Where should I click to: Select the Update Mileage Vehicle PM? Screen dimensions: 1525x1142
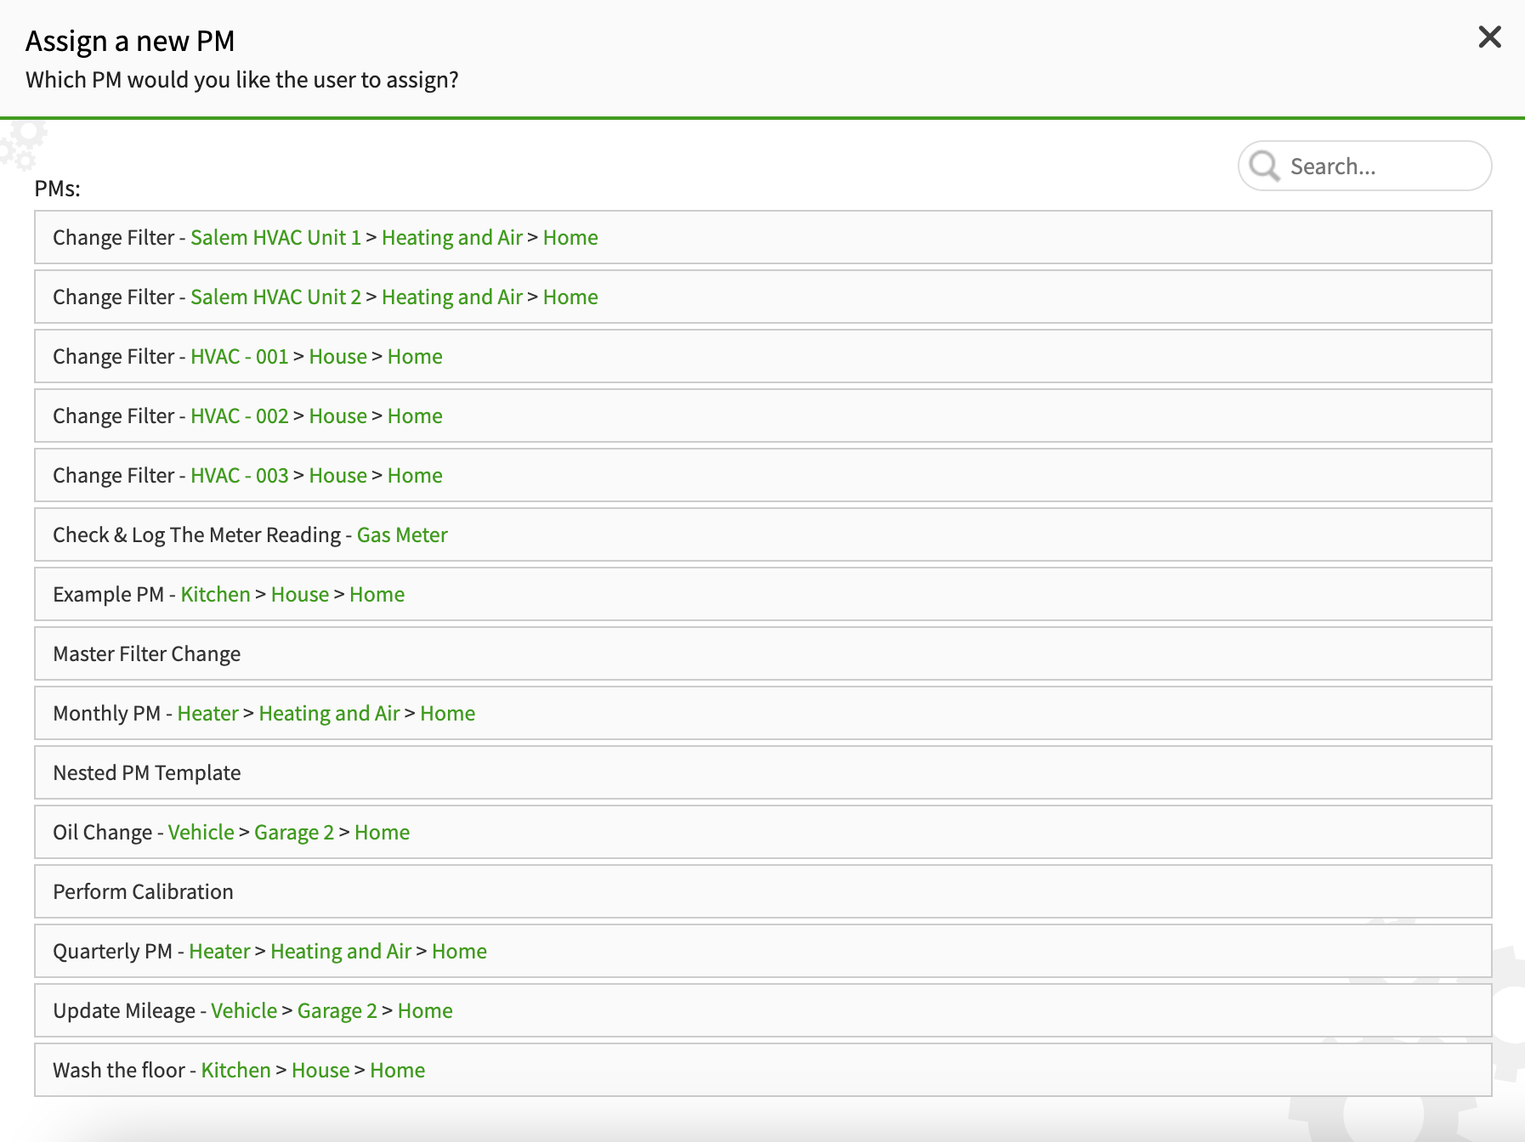click(x=124, y=1011)
